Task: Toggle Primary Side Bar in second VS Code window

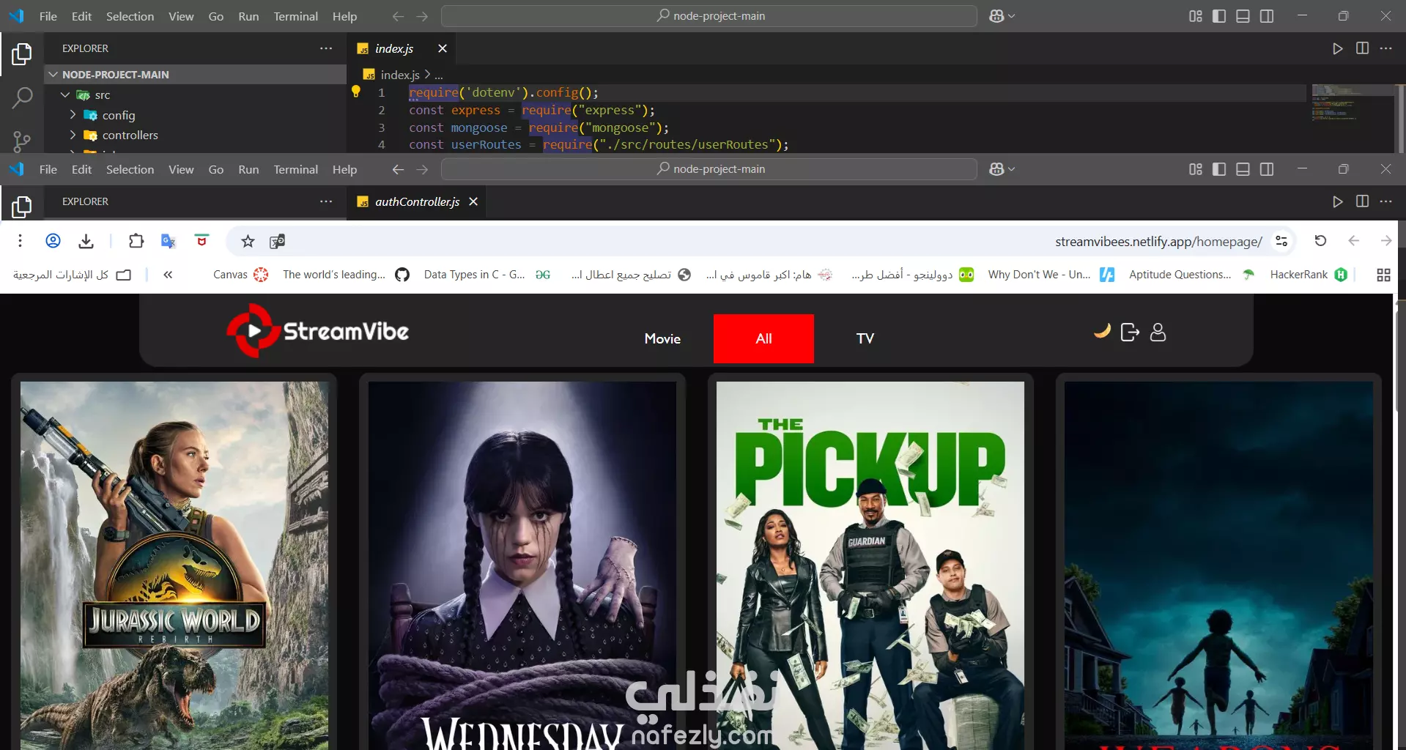Action: (1219, 169)
